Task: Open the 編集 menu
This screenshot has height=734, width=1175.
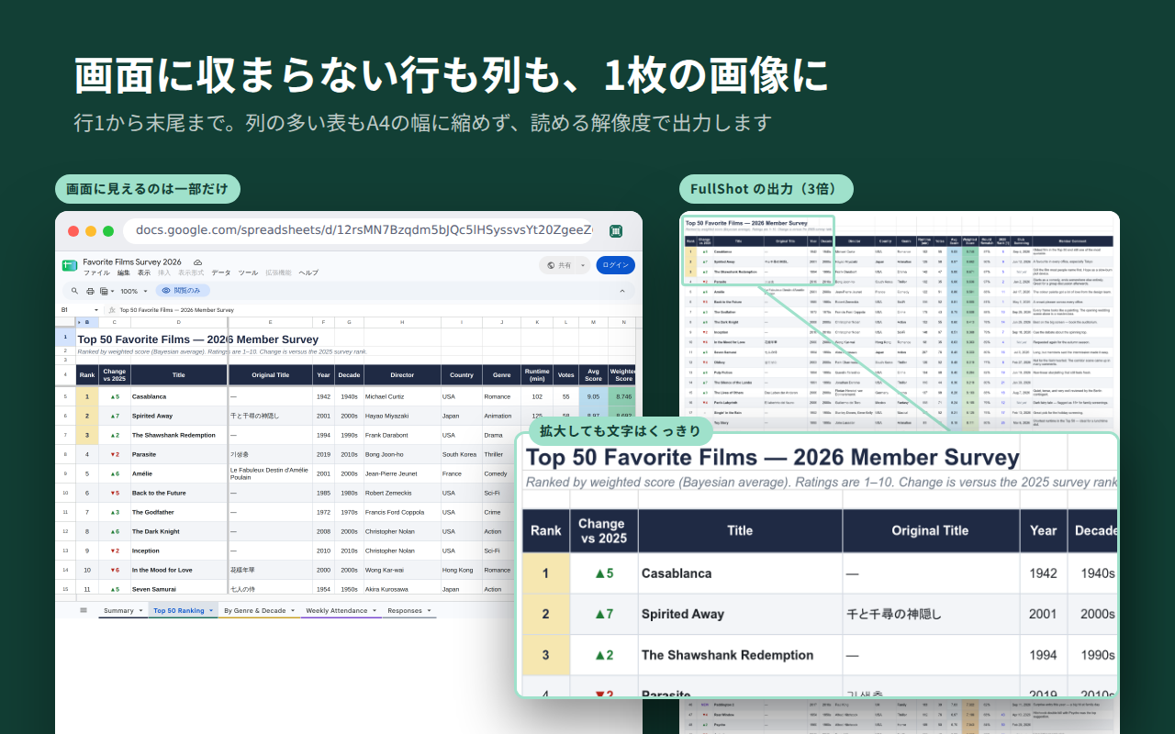Action: 124,272
